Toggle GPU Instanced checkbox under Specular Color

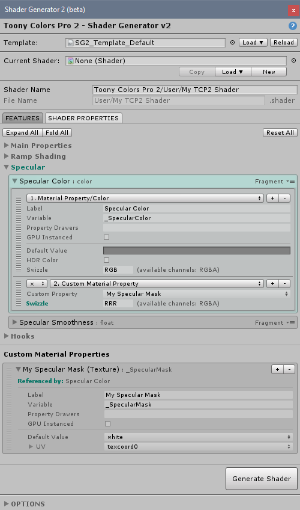coord(106,238)
